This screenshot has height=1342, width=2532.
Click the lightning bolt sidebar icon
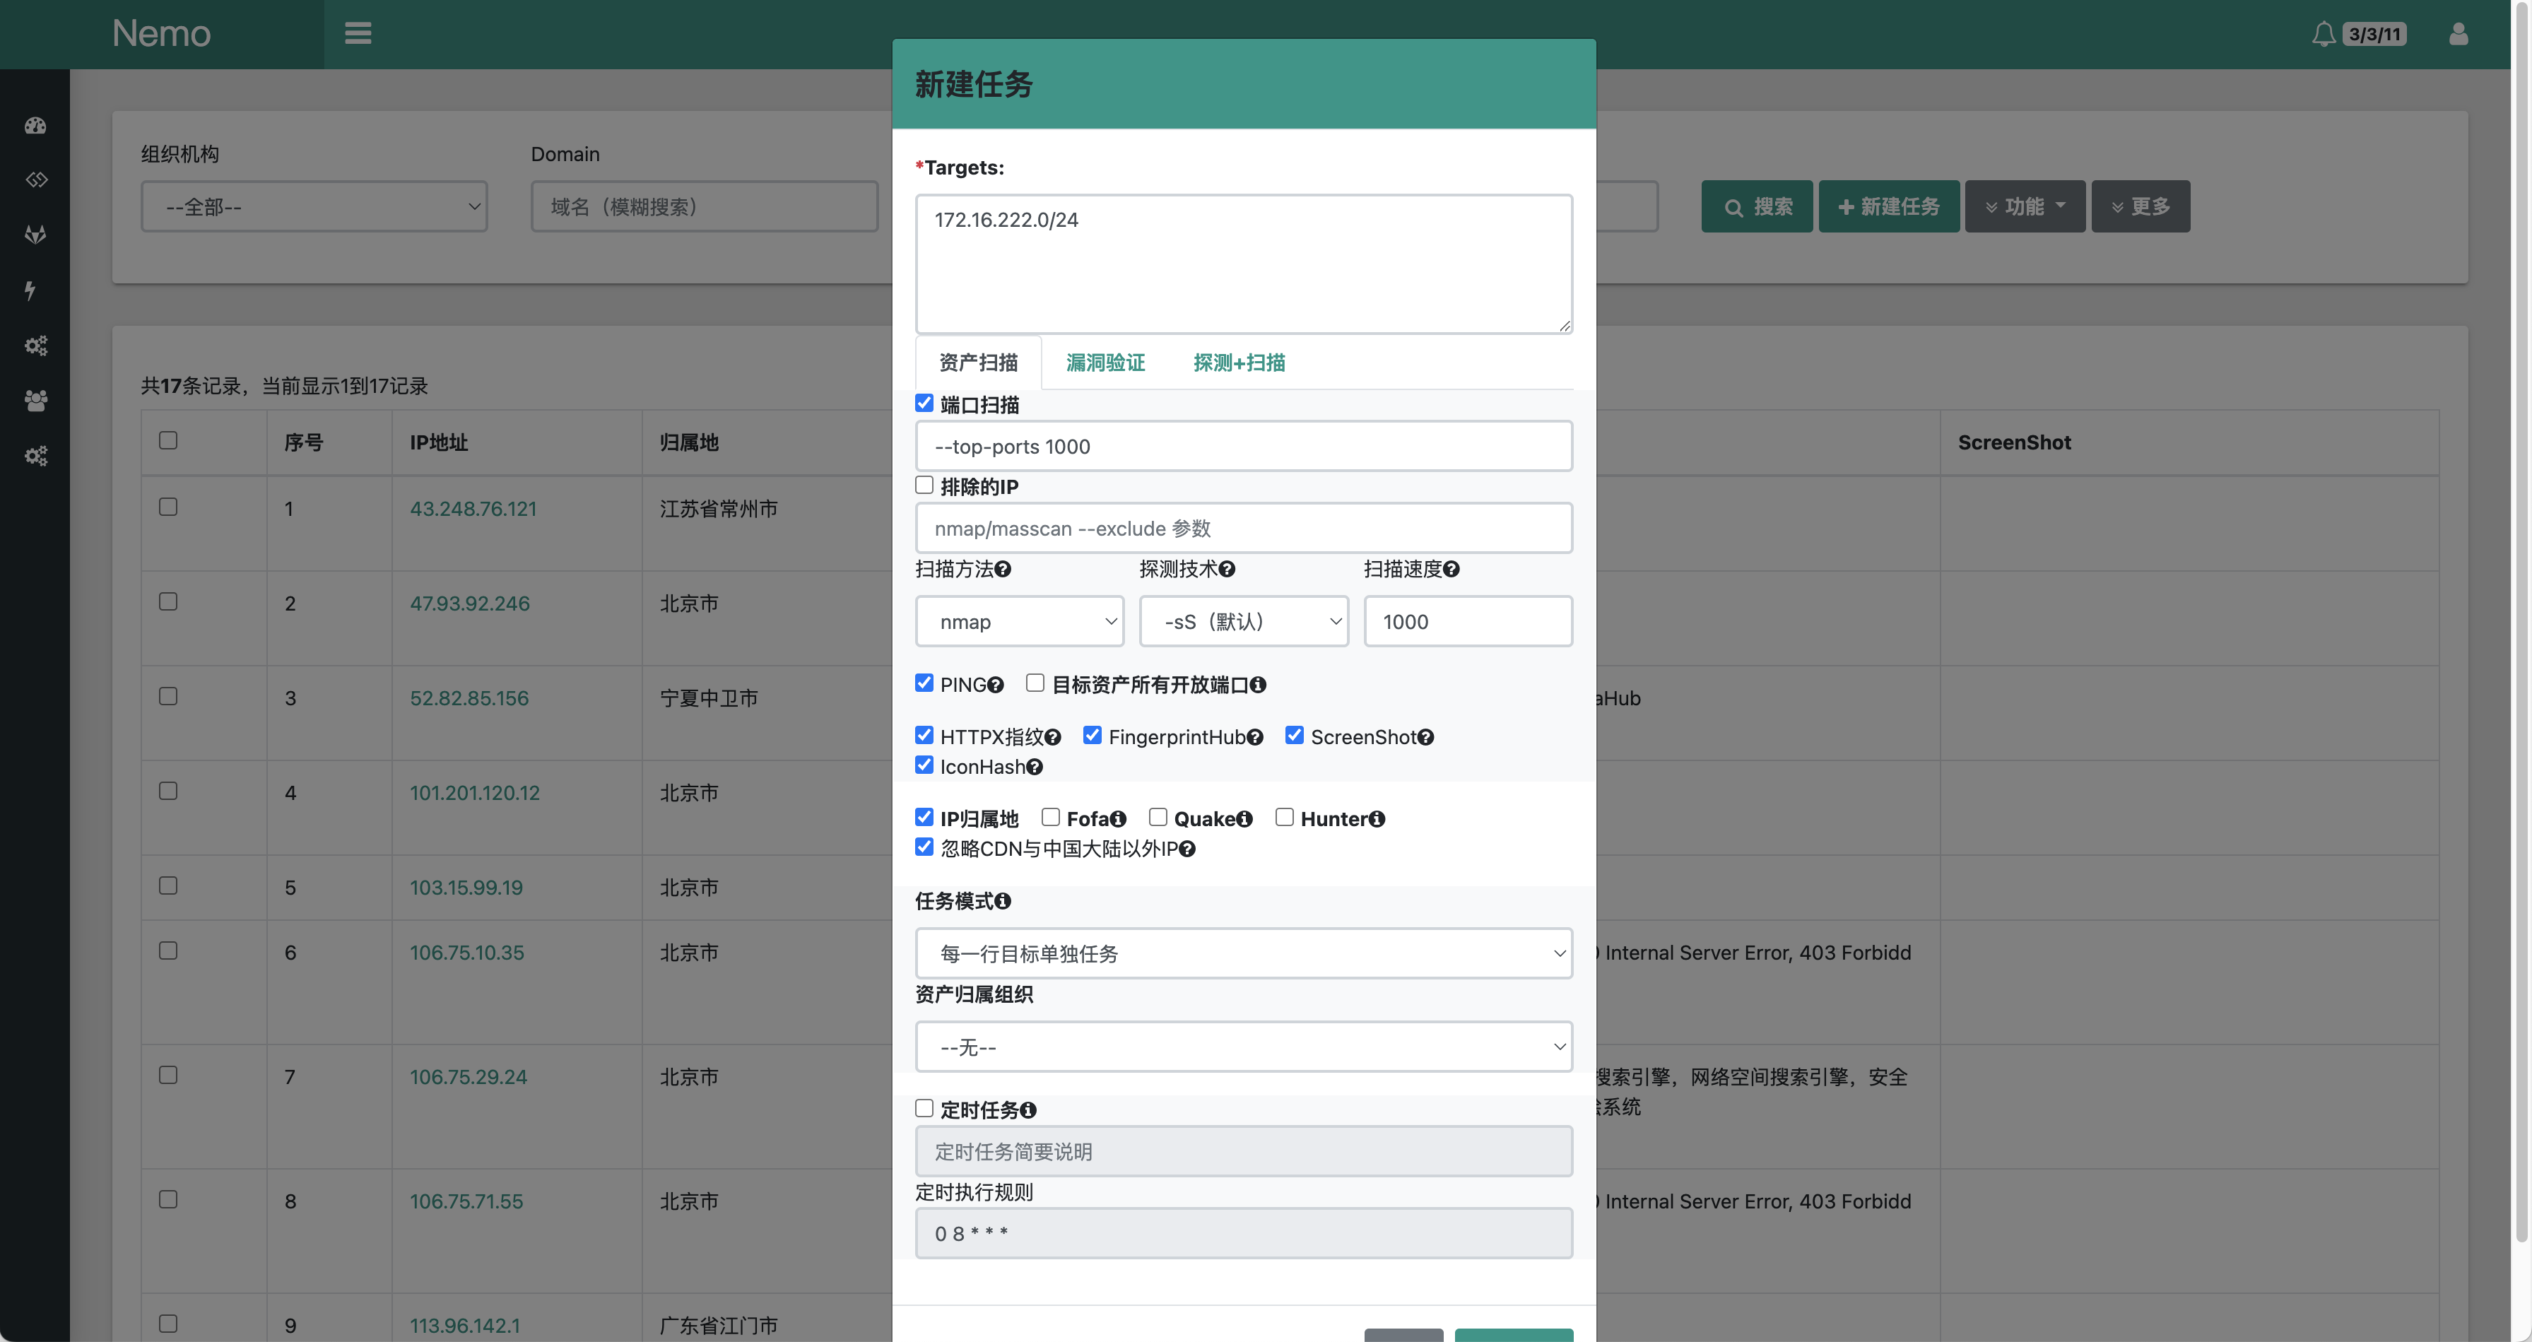coord(32,290)
